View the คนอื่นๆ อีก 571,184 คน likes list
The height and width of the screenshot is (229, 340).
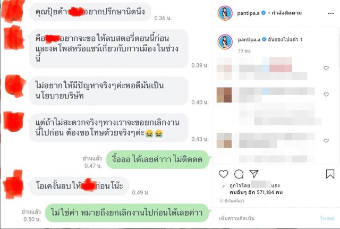point(256,192)
